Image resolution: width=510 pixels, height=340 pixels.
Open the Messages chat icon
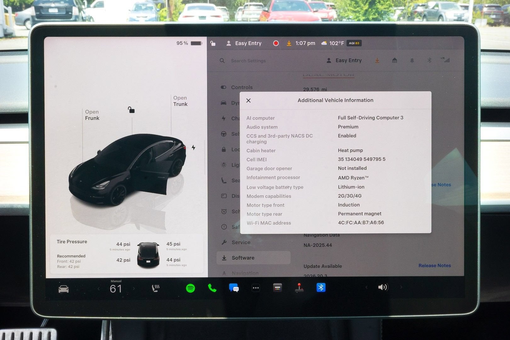coord(234,288)
